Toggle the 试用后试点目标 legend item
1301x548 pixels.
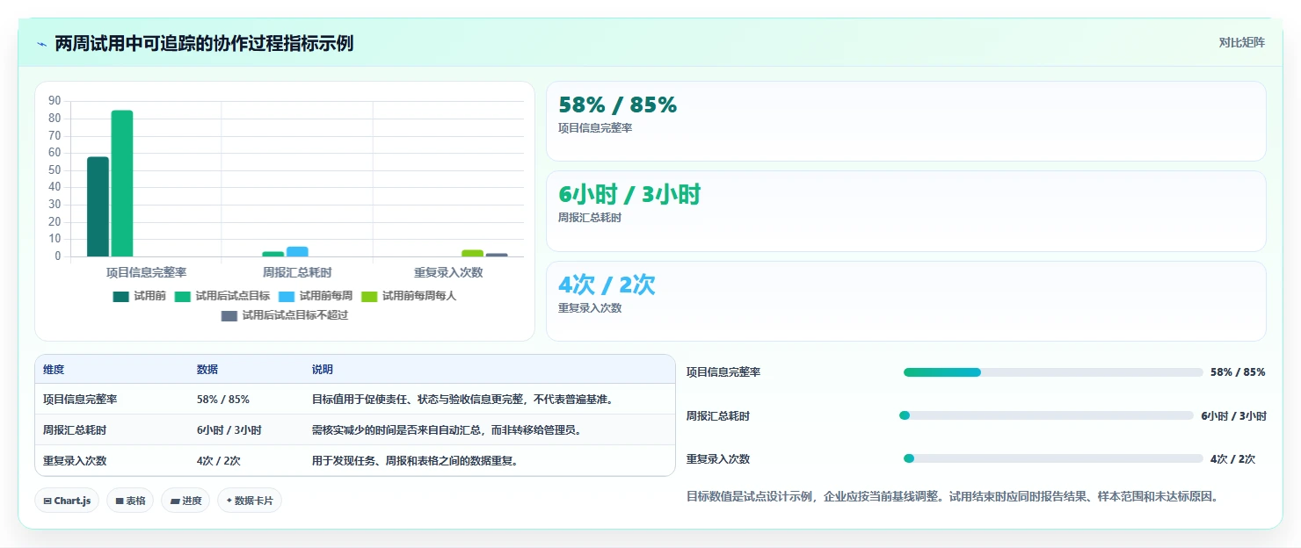tap(222, 296)
